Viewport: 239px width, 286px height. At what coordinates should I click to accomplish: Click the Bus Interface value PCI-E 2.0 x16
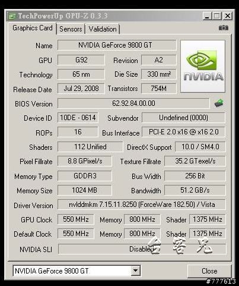pyautogui.click(x=183, y=132)
